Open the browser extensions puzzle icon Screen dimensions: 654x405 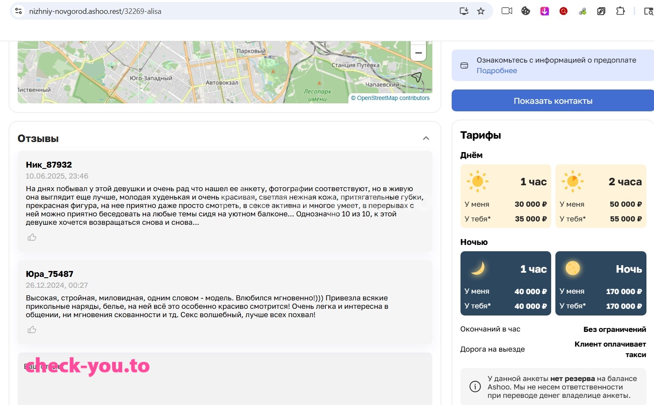pos(620,11)
